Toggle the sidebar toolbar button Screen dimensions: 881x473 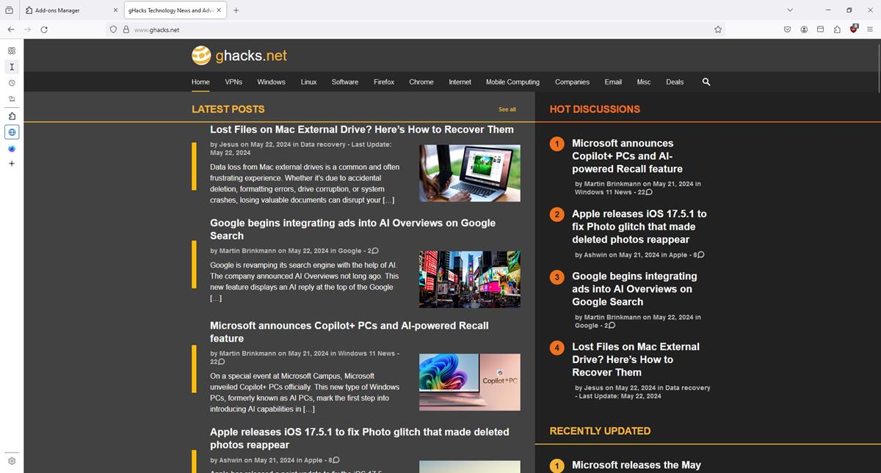point(820,29)
